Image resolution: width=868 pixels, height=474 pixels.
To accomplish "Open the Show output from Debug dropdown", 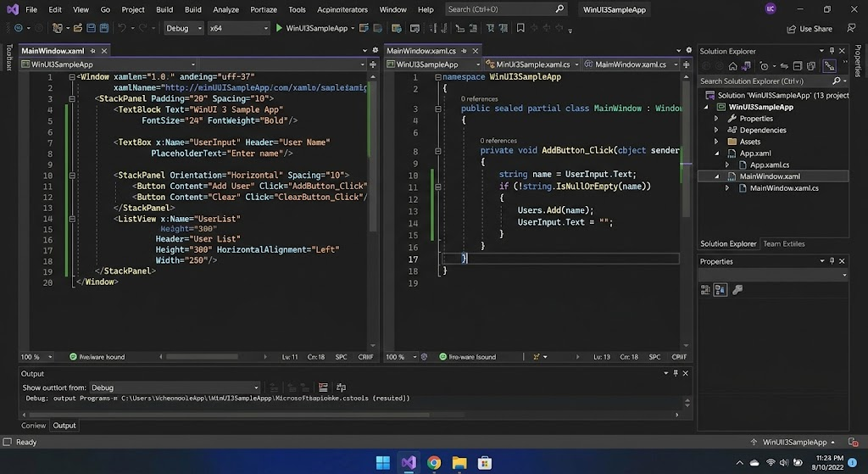I will pyautogui.click(x=175, y=387).
